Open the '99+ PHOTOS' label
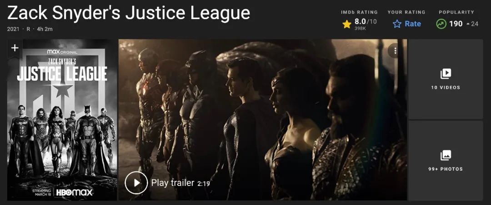 [446, 169]
